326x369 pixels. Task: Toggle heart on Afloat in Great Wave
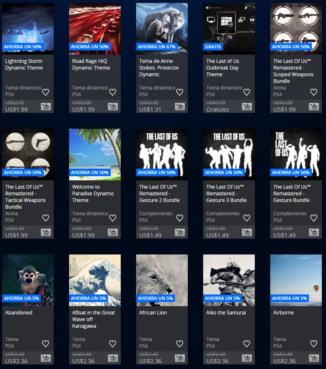(112, 344)
